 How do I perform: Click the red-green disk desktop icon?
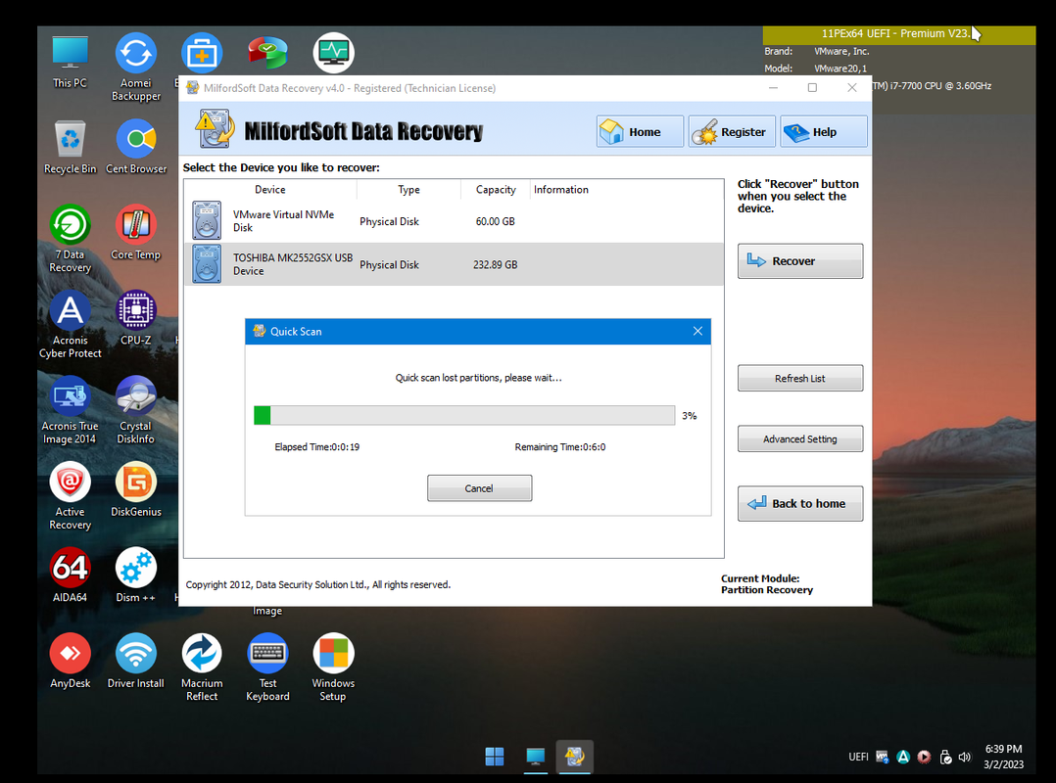click(268, 53)
